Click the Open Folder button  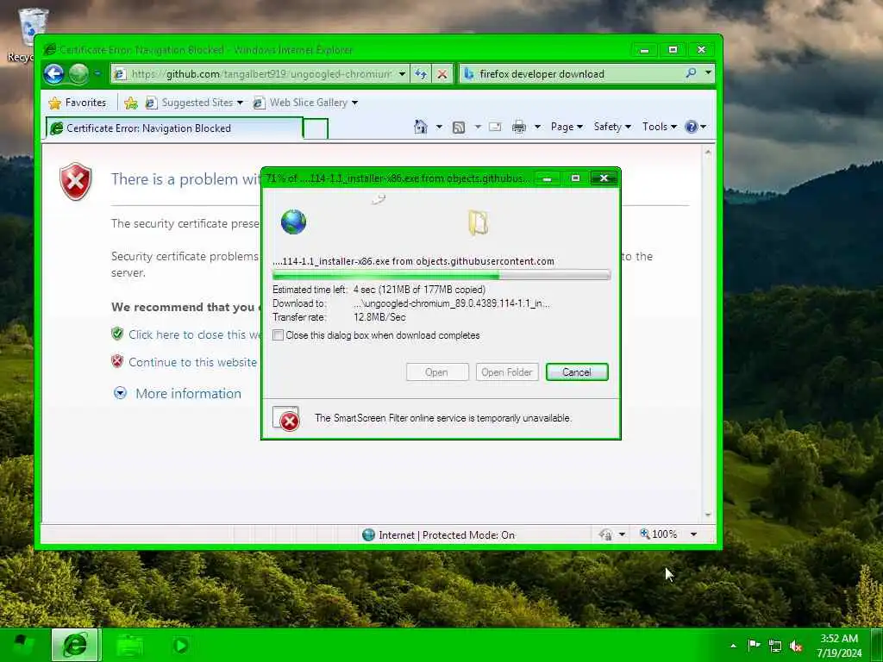[x=507, y=372]
